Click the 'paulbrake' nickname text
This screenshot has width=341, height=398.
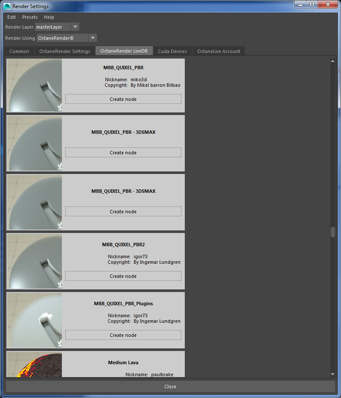point(162,374)
